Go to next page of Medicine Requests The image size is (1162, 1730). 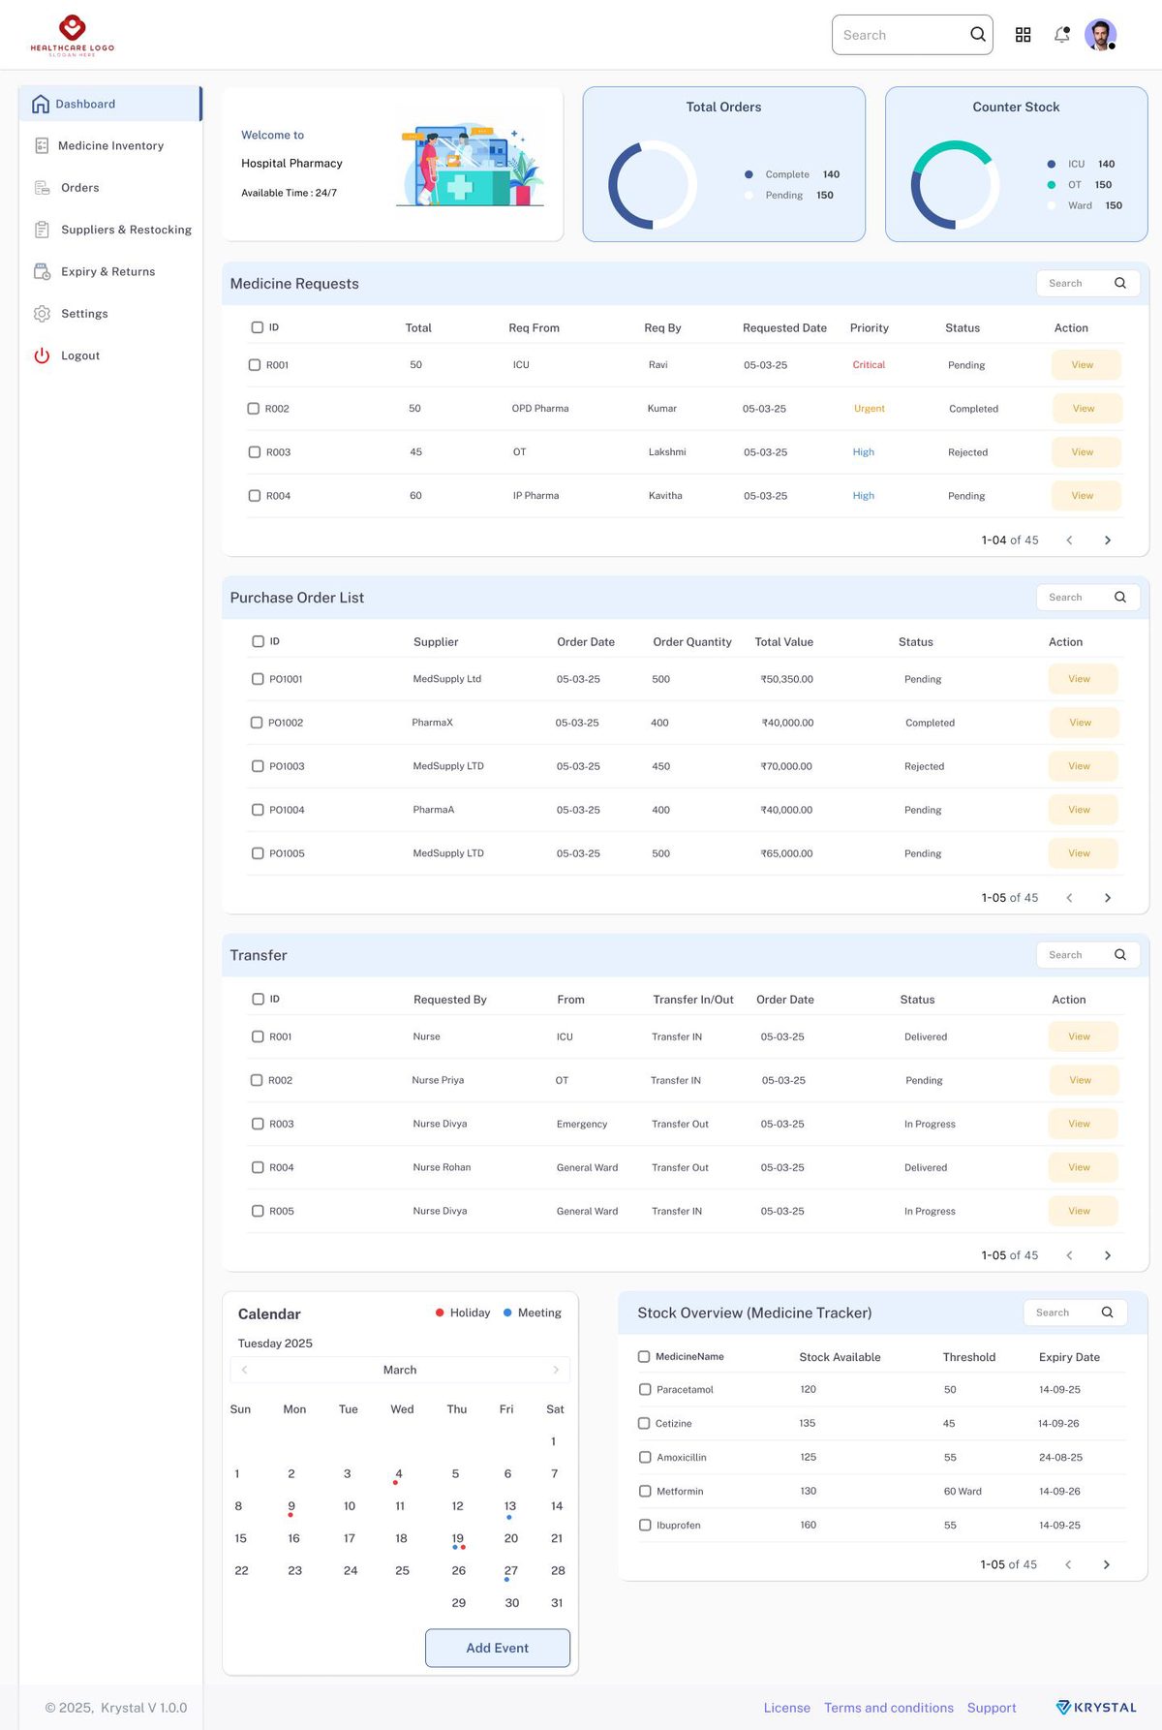(1108, 541)
